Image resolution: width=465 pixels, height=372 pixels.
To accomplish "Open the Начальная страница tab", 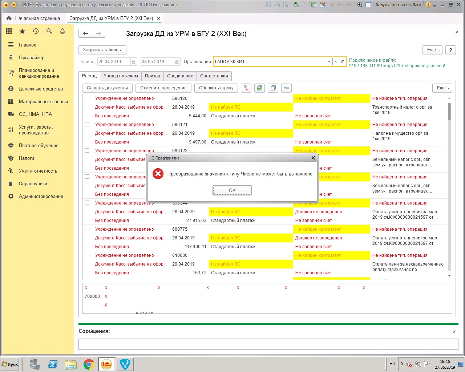I will point(33,18).
